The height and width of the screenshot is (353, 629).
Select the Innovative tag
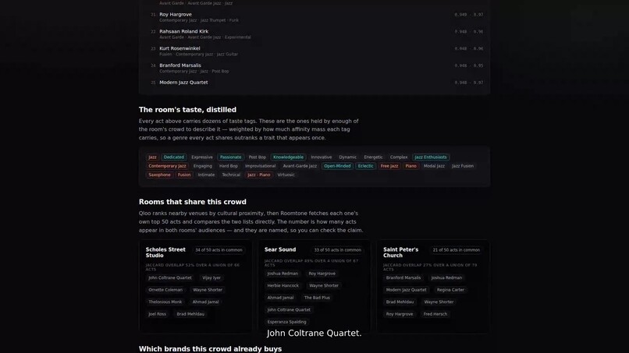[x=322, y=157]
